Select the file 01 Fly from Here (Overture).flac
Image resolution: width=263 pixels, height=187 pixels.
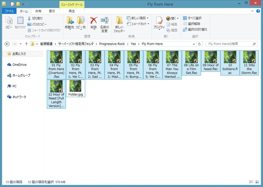pos(56,65)
